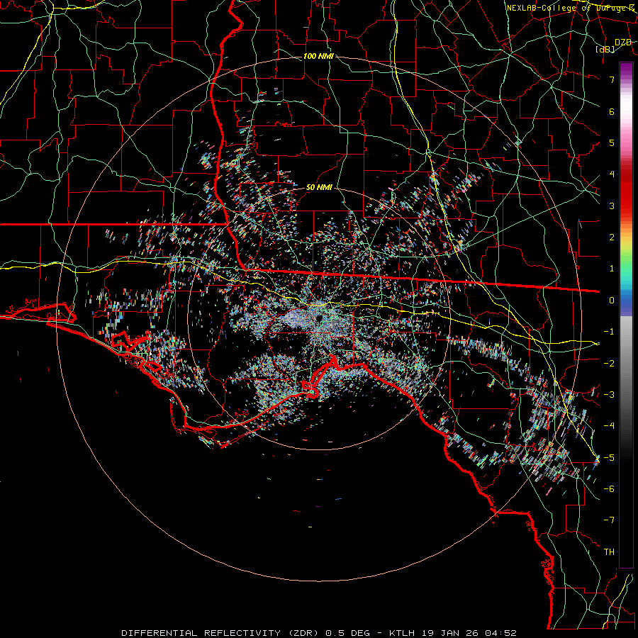Click the "4" tick label on the color scale
This screenshot has width=638, height=638.
pos(612,174)
